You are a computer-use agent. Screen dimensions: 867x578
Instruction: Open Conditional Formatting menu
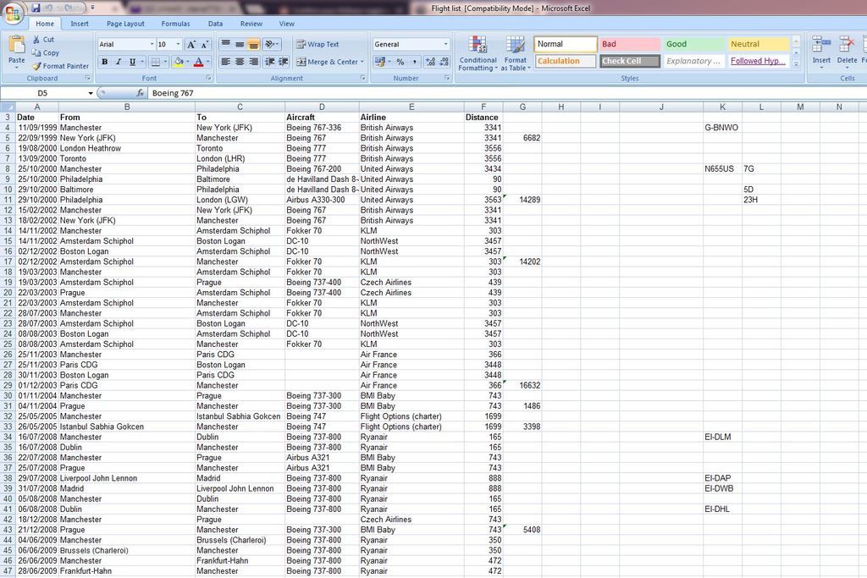[478, 53]
